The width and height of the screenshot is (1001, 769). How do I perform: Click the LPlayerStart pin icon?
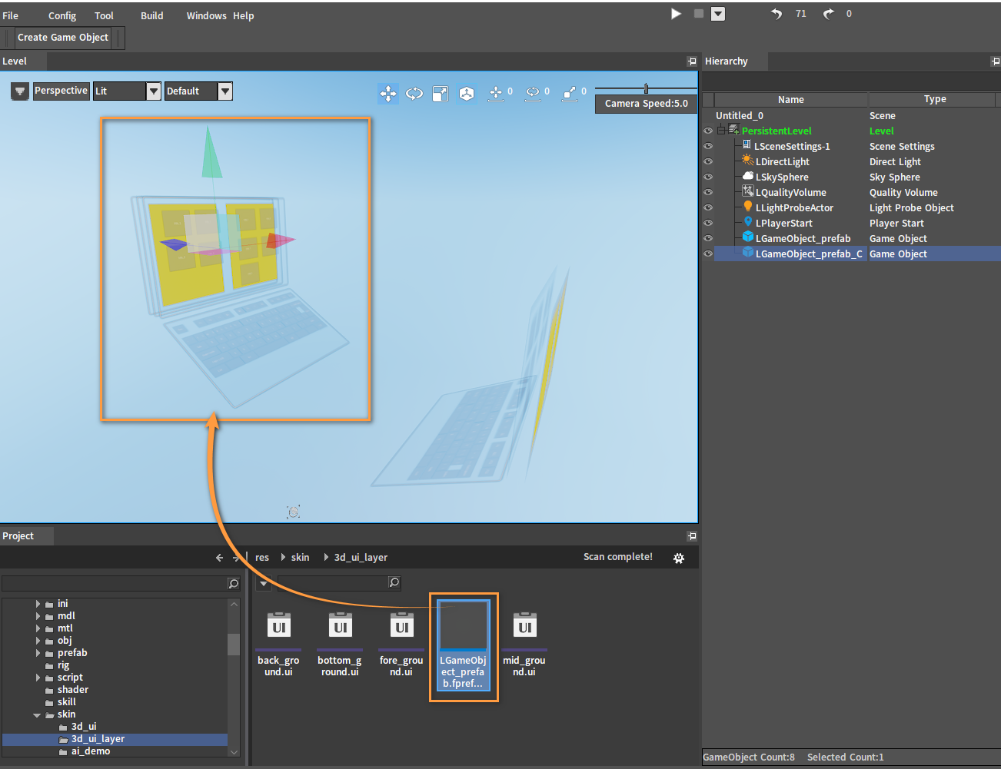coord(747,222)
